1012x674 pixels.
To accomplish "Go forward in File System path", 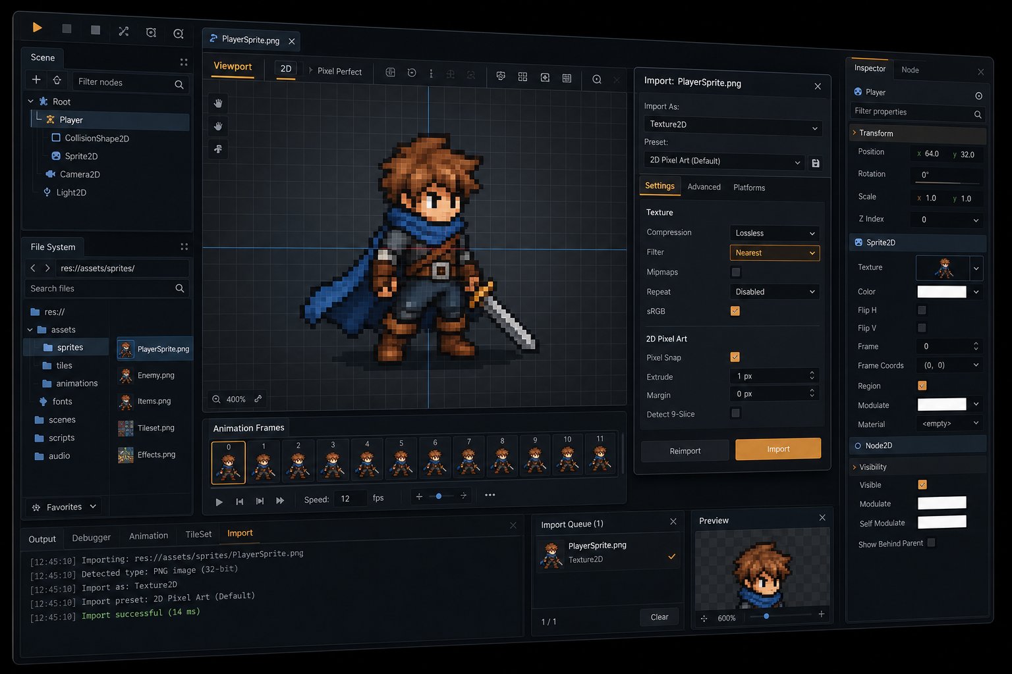I will click(47, 268).
